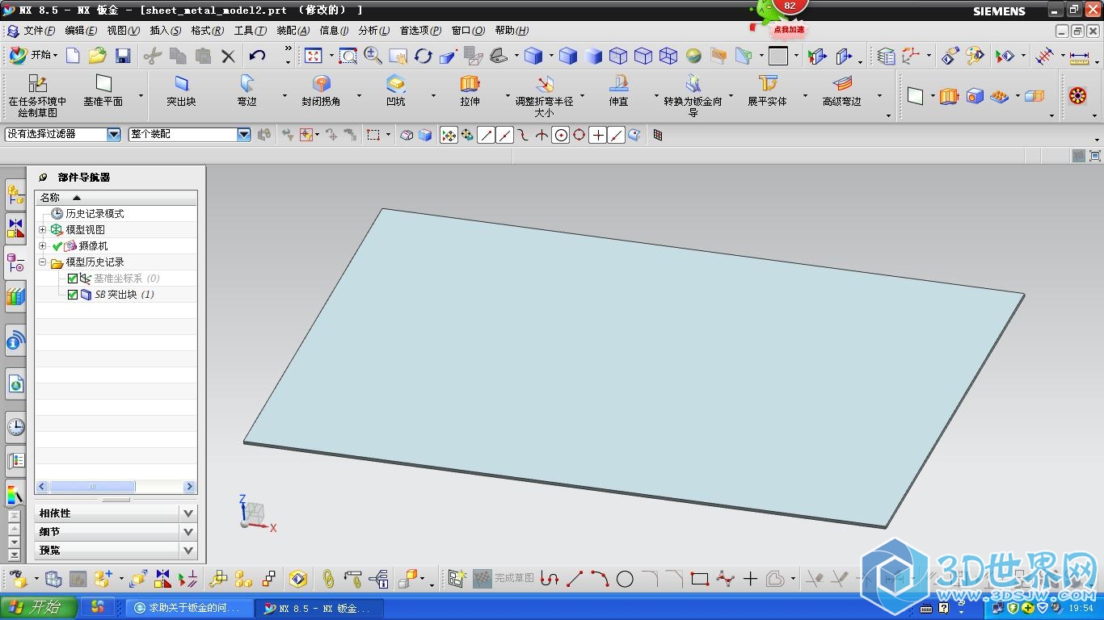
Task: Toggle the 基准坐标系 (0) checkbox
Action: (73, 279)
